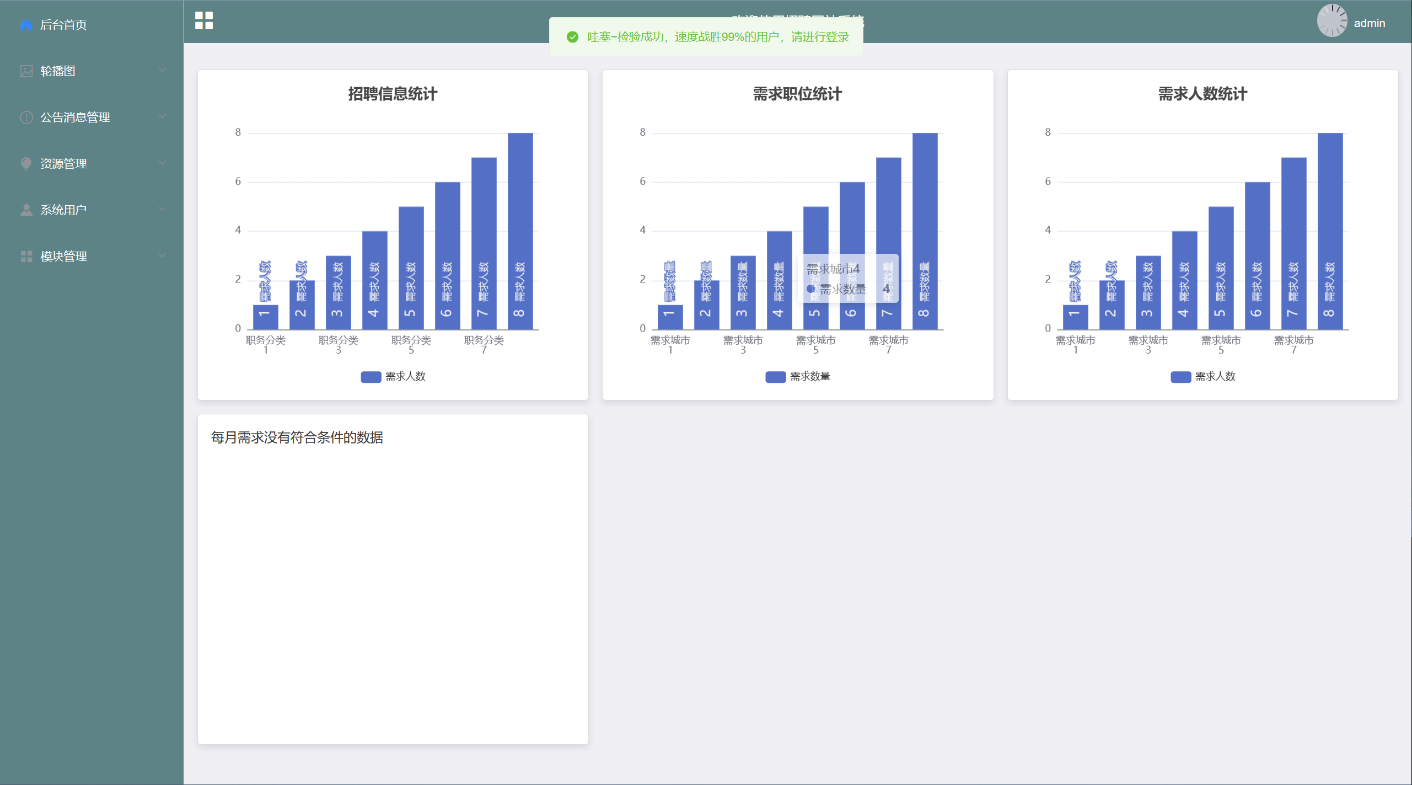Click the user icon beside 系统用户
1412x785 pixels.
click(26, 210)
